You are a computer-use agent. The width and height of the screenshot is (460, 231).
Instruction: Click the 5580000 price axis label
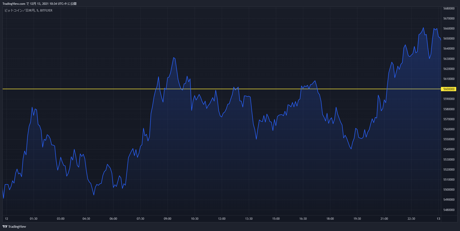pyautogui.click(x=449, y=109)
